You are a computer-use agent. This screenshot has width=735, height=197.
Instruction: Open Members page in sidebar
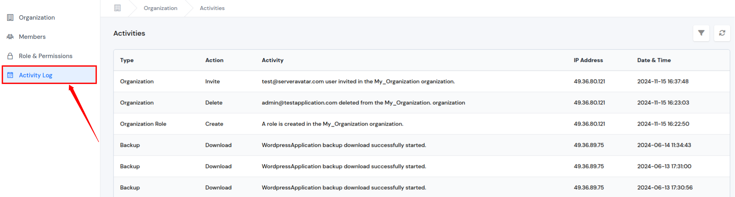(x=32, y=37)
